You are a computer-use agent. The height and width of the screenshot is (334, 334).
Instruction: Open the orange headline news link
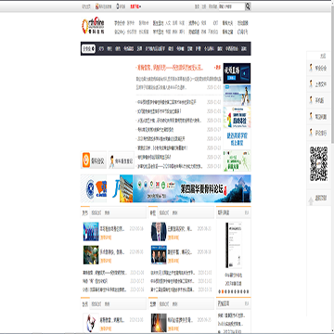click(x=170, y=67)
